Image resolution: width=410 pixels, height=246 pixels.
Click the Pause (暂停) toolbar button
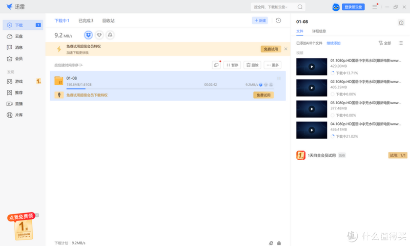click(232, 65)
